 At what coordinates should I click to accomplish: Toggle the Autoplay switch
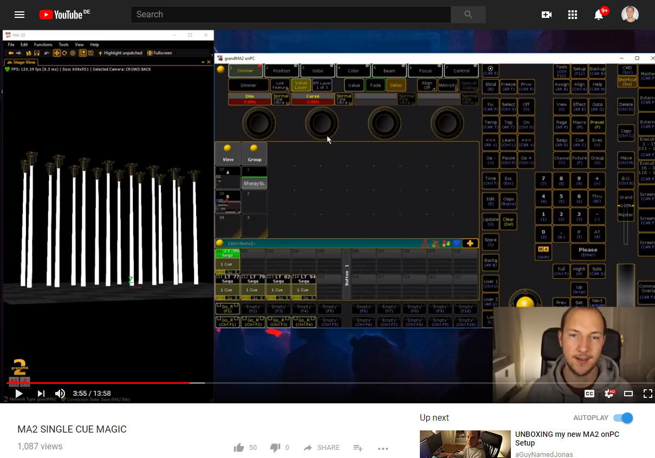click(x=623, y=418)
